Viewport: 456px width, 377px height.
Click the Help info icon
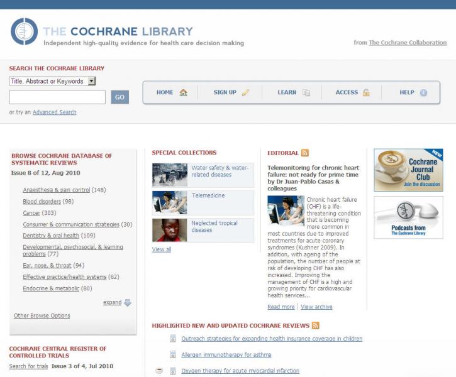pyautogui.click(x=423, y=92)
